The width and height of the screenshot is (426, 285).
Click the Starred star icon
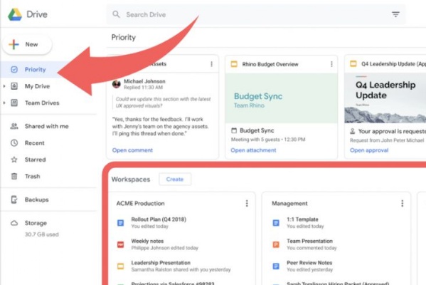(x=14, y=160)
